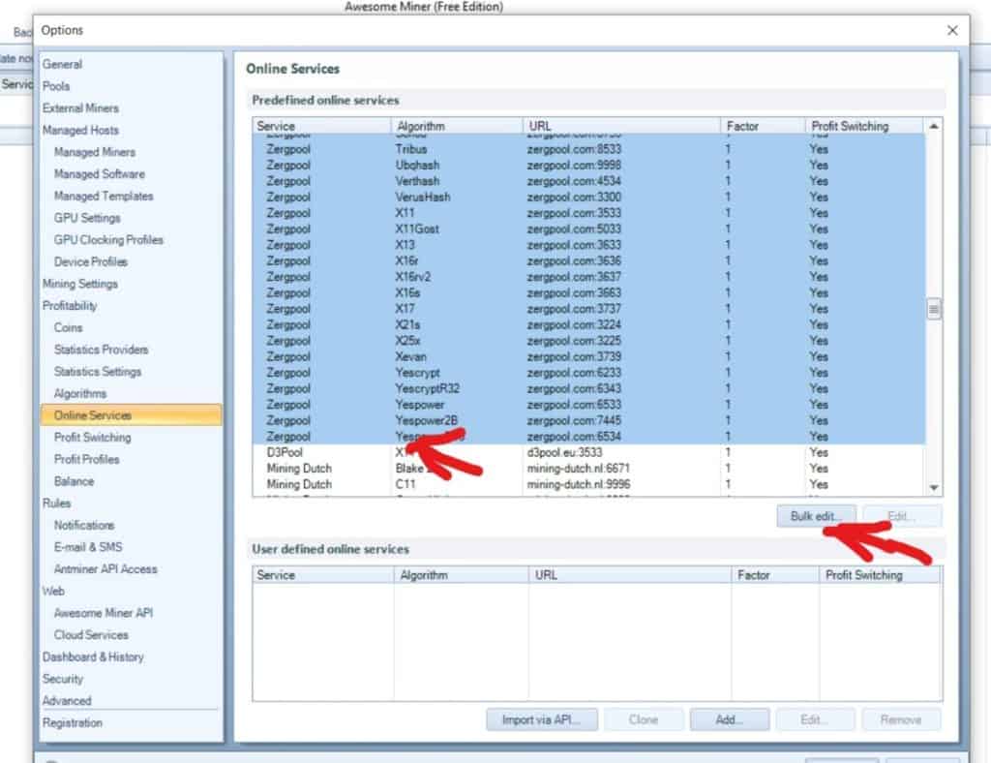Click scroll-down arrow of predefined services list
This screenshot has width=991, height=763.
click(934, 488)
